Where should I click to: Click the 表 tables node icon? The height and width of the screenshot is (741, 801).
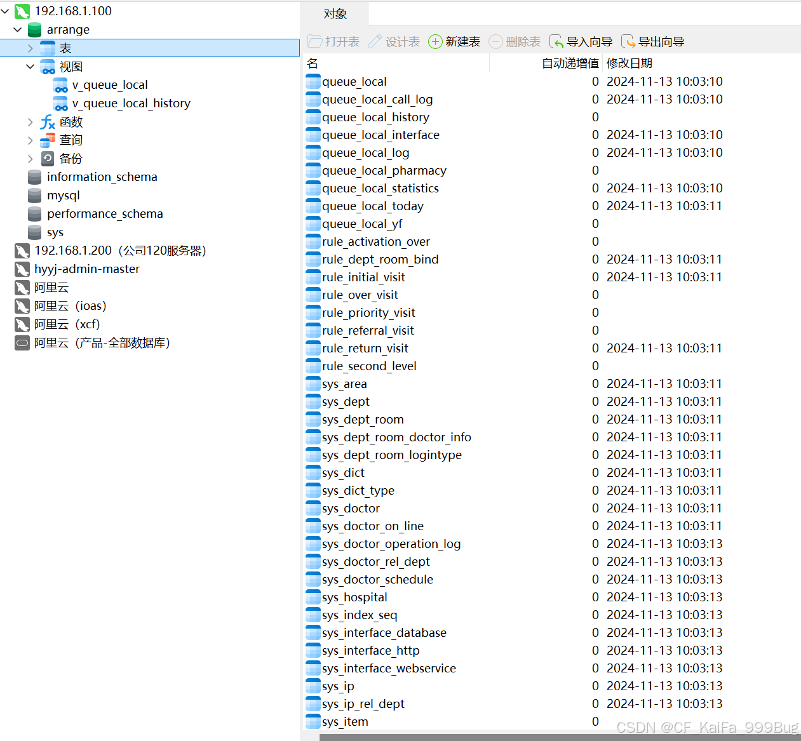pyautogui.click(x=48, y=48)
